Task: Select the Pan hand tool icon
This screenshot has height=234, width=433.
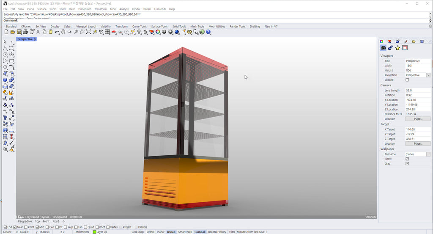Action: [63, 32]
